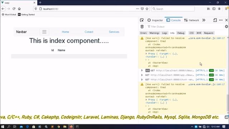Screen dimensions: 229x129
Task: Toggle responsive design mode in devtools
Action: (215, 20)
